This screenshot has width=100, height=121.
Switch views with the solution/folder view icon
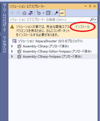coord(30,13)
